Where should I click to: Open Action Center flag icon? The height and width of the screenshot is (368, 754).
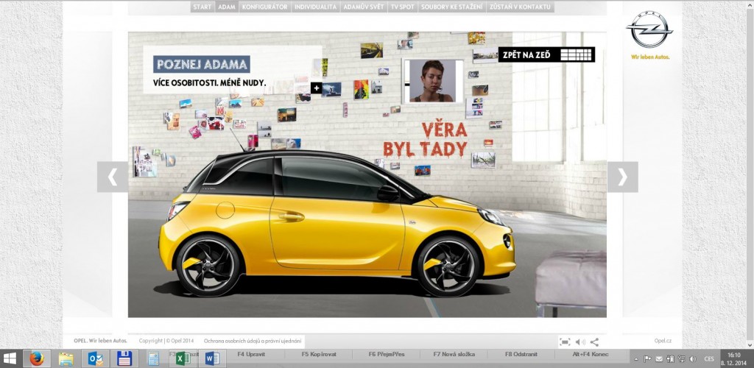647,359
